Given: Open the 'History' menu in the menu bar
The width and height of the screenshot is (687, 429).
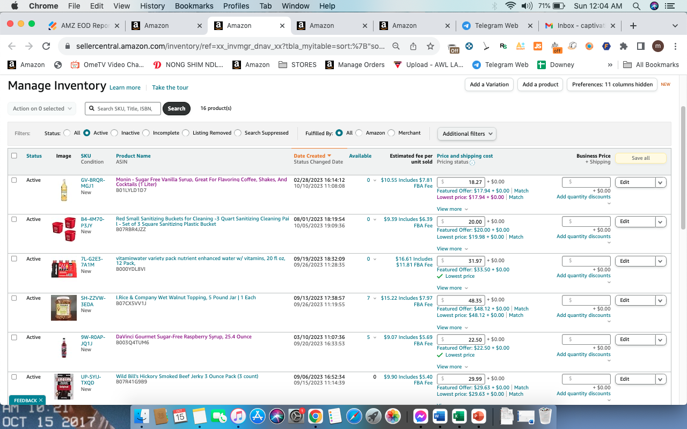Looking at the screenshot, I should click(x=152, y=6).
